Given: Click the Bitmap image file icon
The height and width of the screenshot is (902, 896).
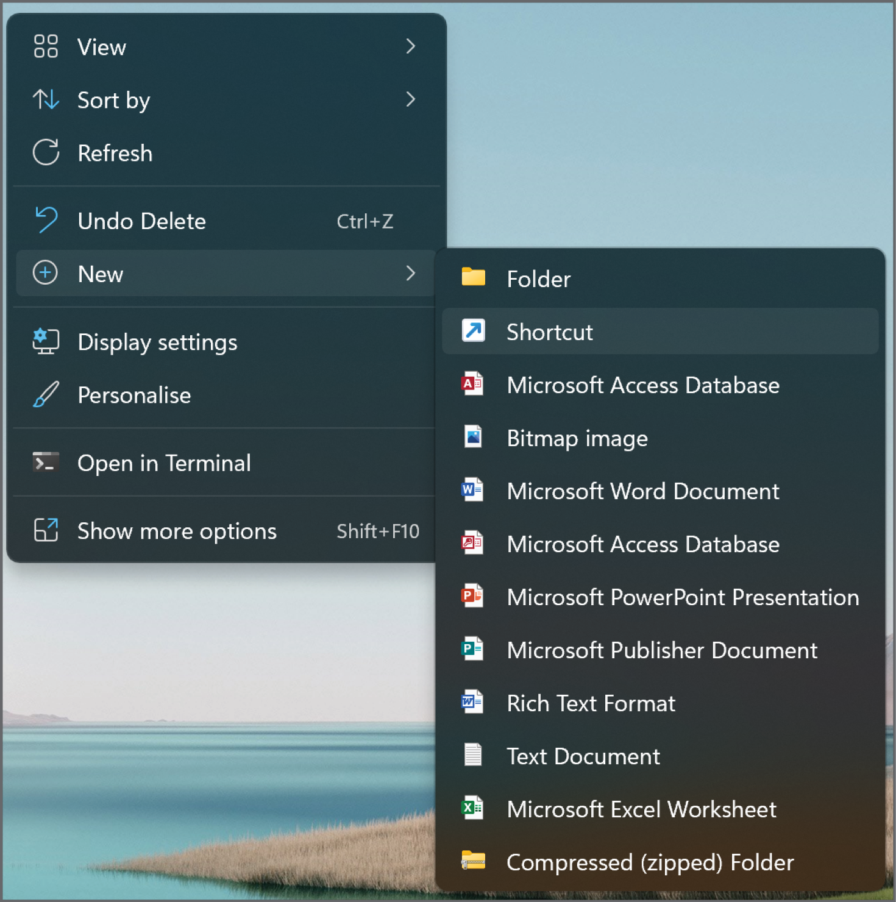Looking at the screenshot, I should pos(473,436).
